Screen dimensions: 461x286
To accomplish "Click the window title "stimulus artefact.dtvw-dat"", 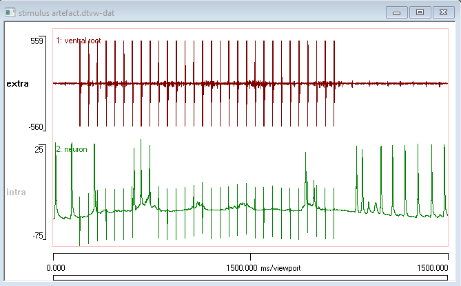I will point(66,13).
